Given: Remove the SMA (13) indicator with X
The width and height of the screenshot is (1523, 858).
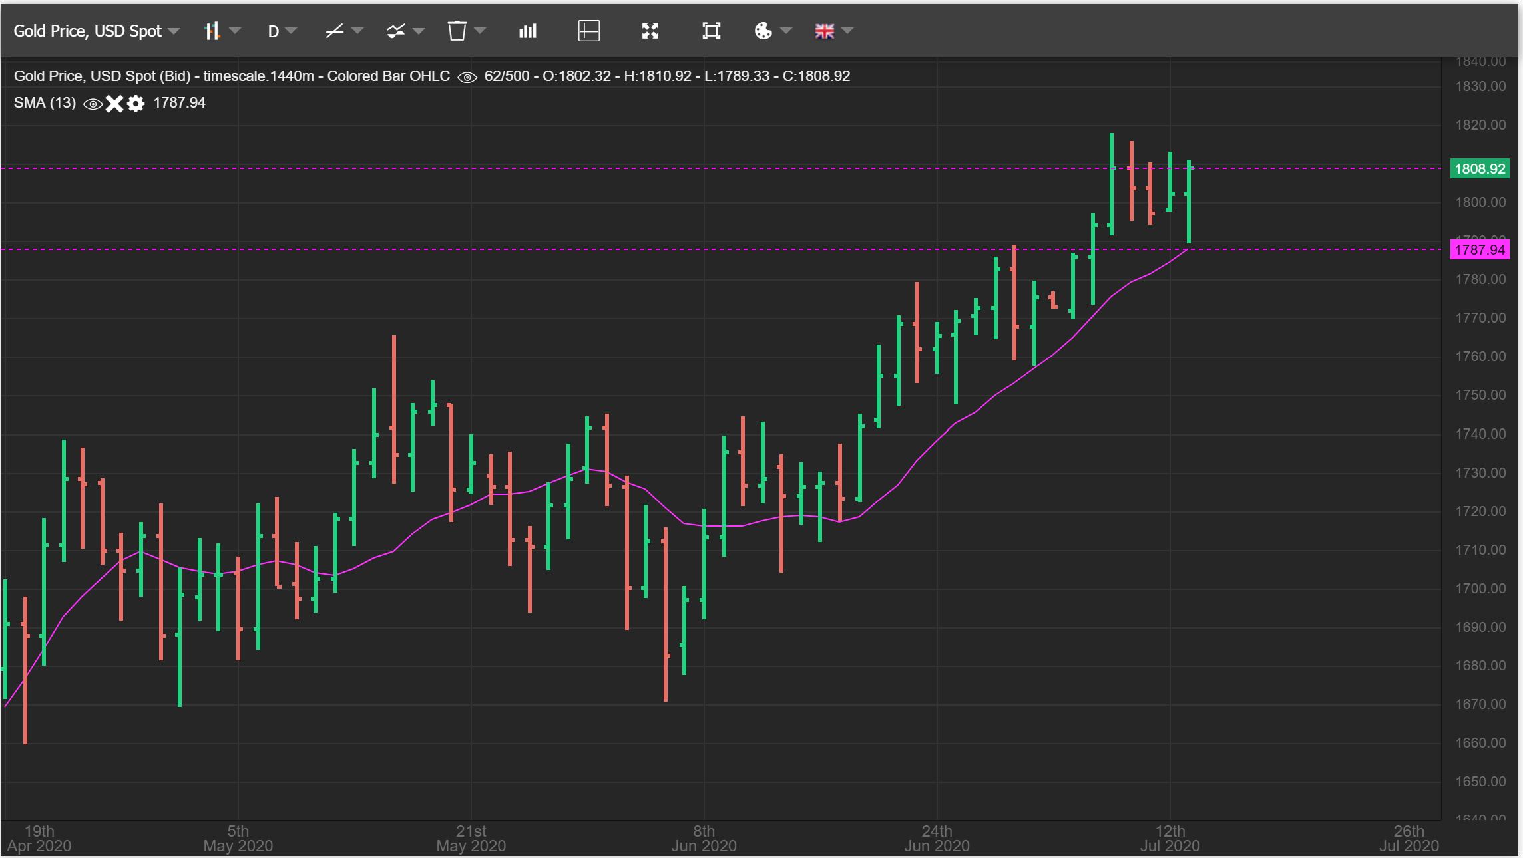Looking at the screenshot, I should pyautogui.click(x=114, y=104).
